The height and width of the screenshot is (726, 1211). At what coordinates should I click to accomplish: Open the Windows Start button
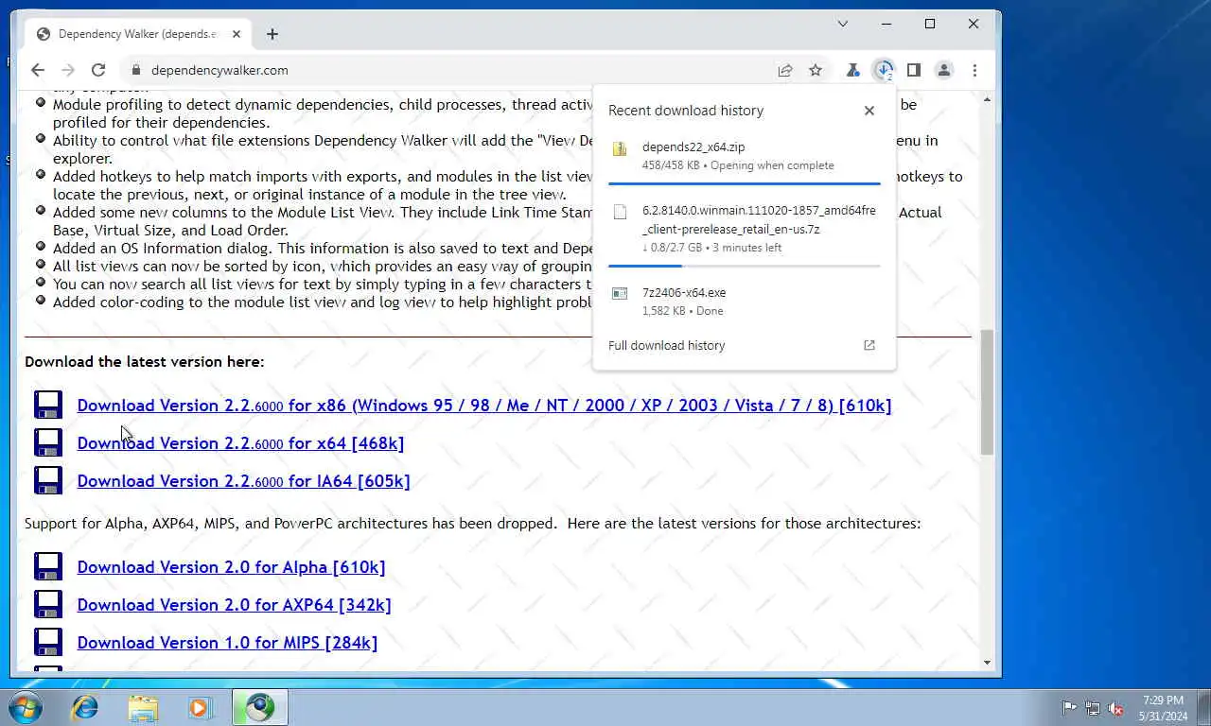(x=26, y=707)
